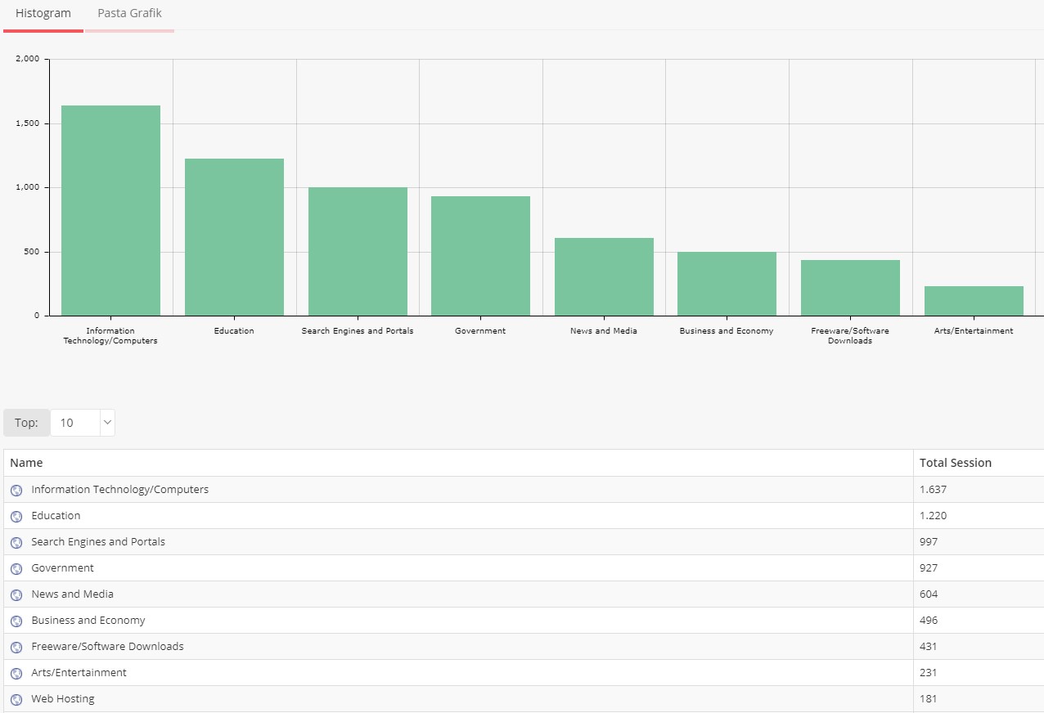Viewport: 1044px width, 713px height.
Task: Click the Education label under the chart
Action: [x=234, y=331]
